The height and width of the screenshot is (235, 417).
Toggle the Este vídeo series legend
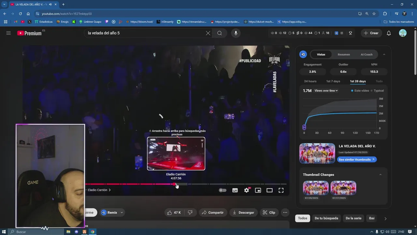point(360,90)
